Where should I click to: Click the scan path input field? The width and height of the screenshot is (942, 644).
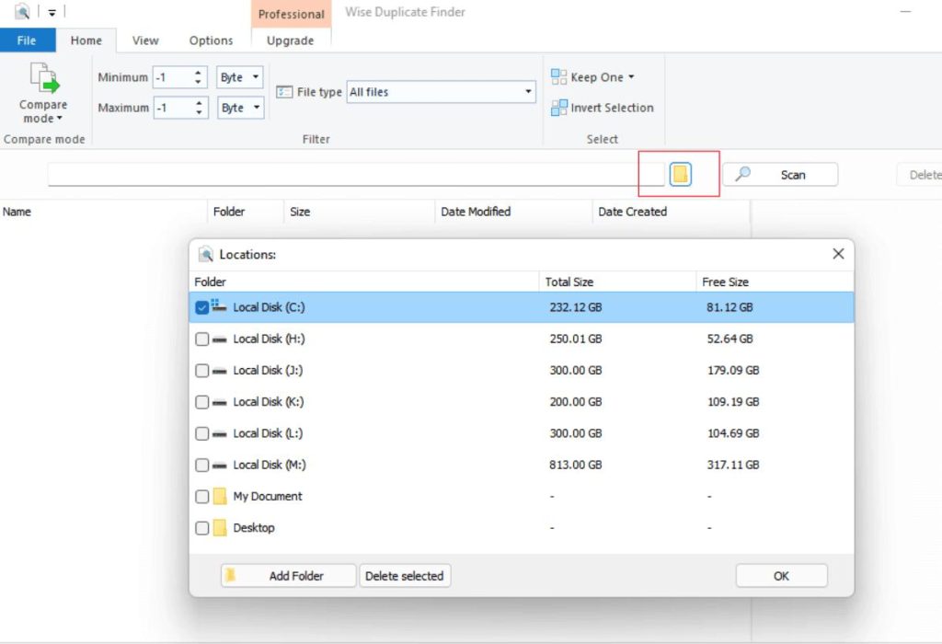coord(356,174)
